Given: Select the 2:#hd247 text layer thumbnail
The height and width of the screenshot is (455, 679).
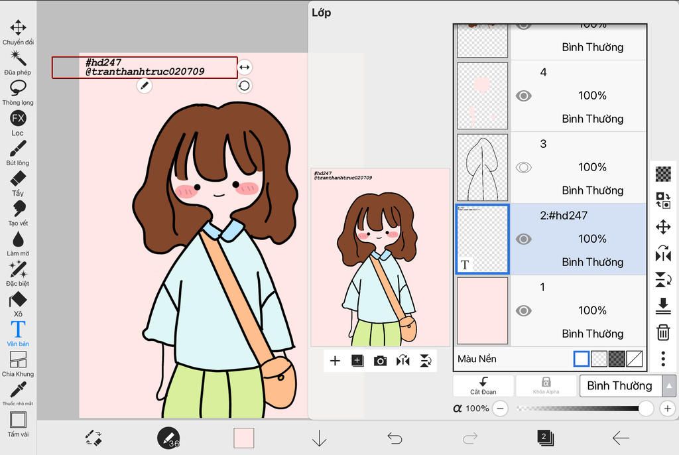Looking at the screenshot, I should 483,239.
